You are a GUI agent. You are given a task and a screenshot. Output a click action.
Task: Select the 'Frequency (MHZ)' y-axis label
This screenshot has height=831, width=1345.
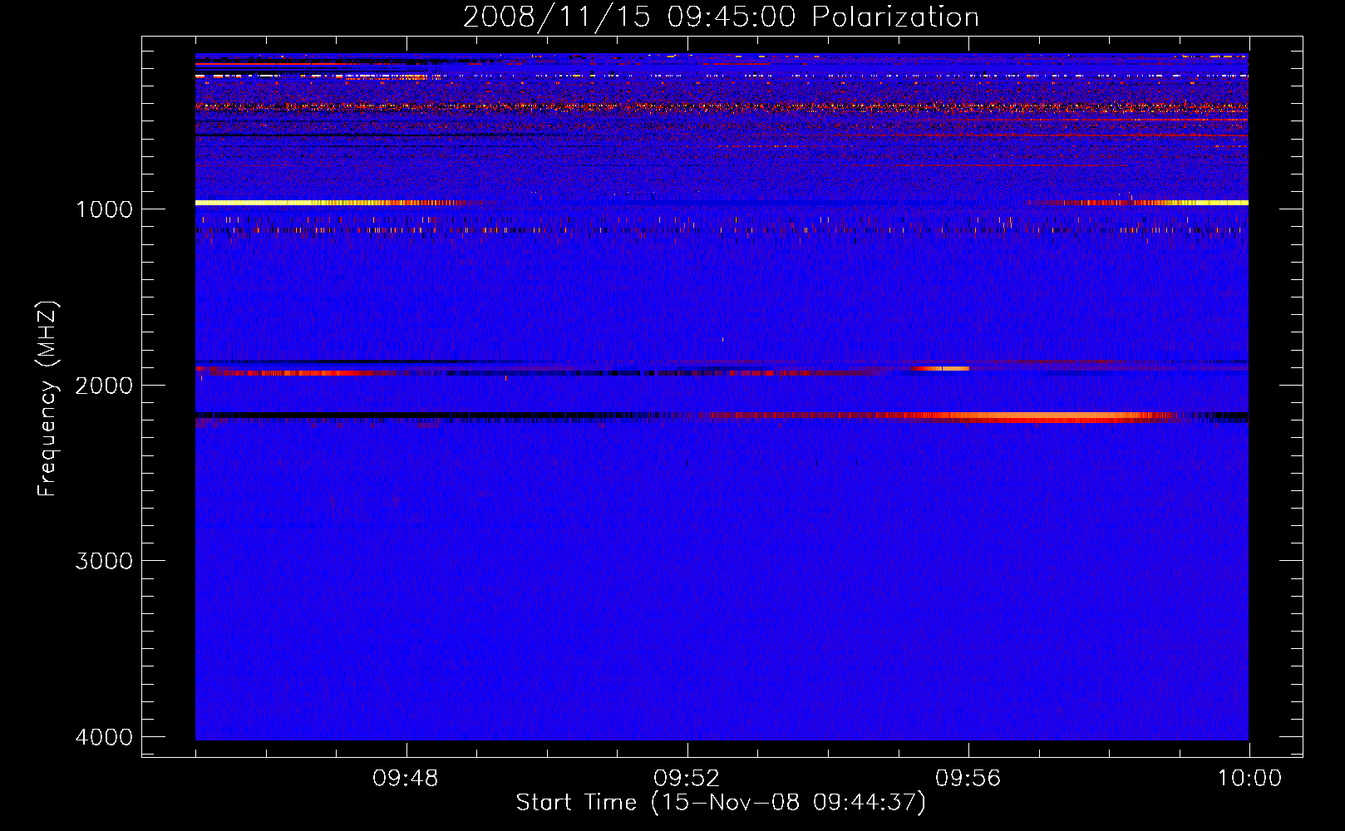[48, 398]
